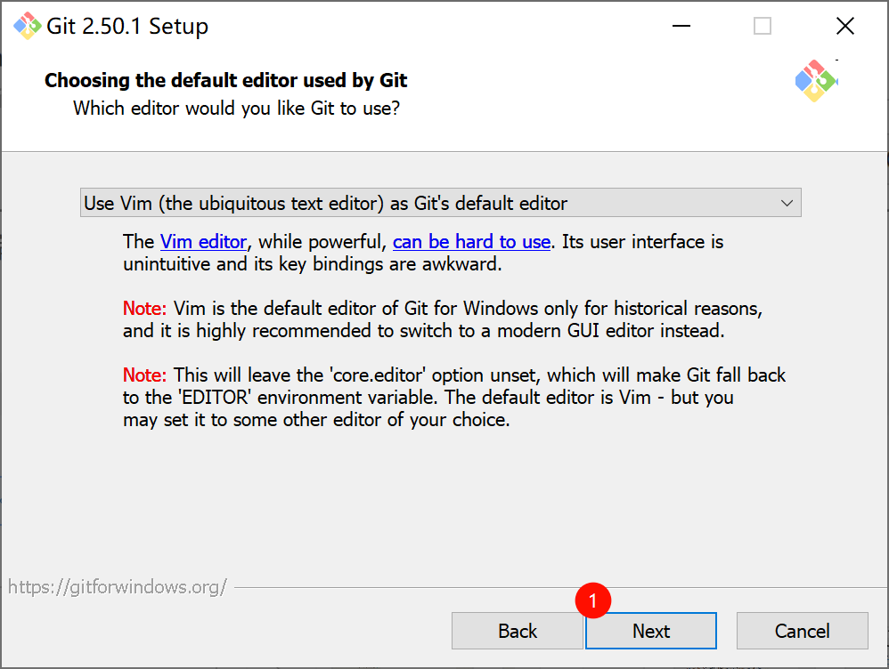The width and height of the screenshot is (889, 669).
Task: Maximize the Git Setup window
Action: (x=762, y=26)
